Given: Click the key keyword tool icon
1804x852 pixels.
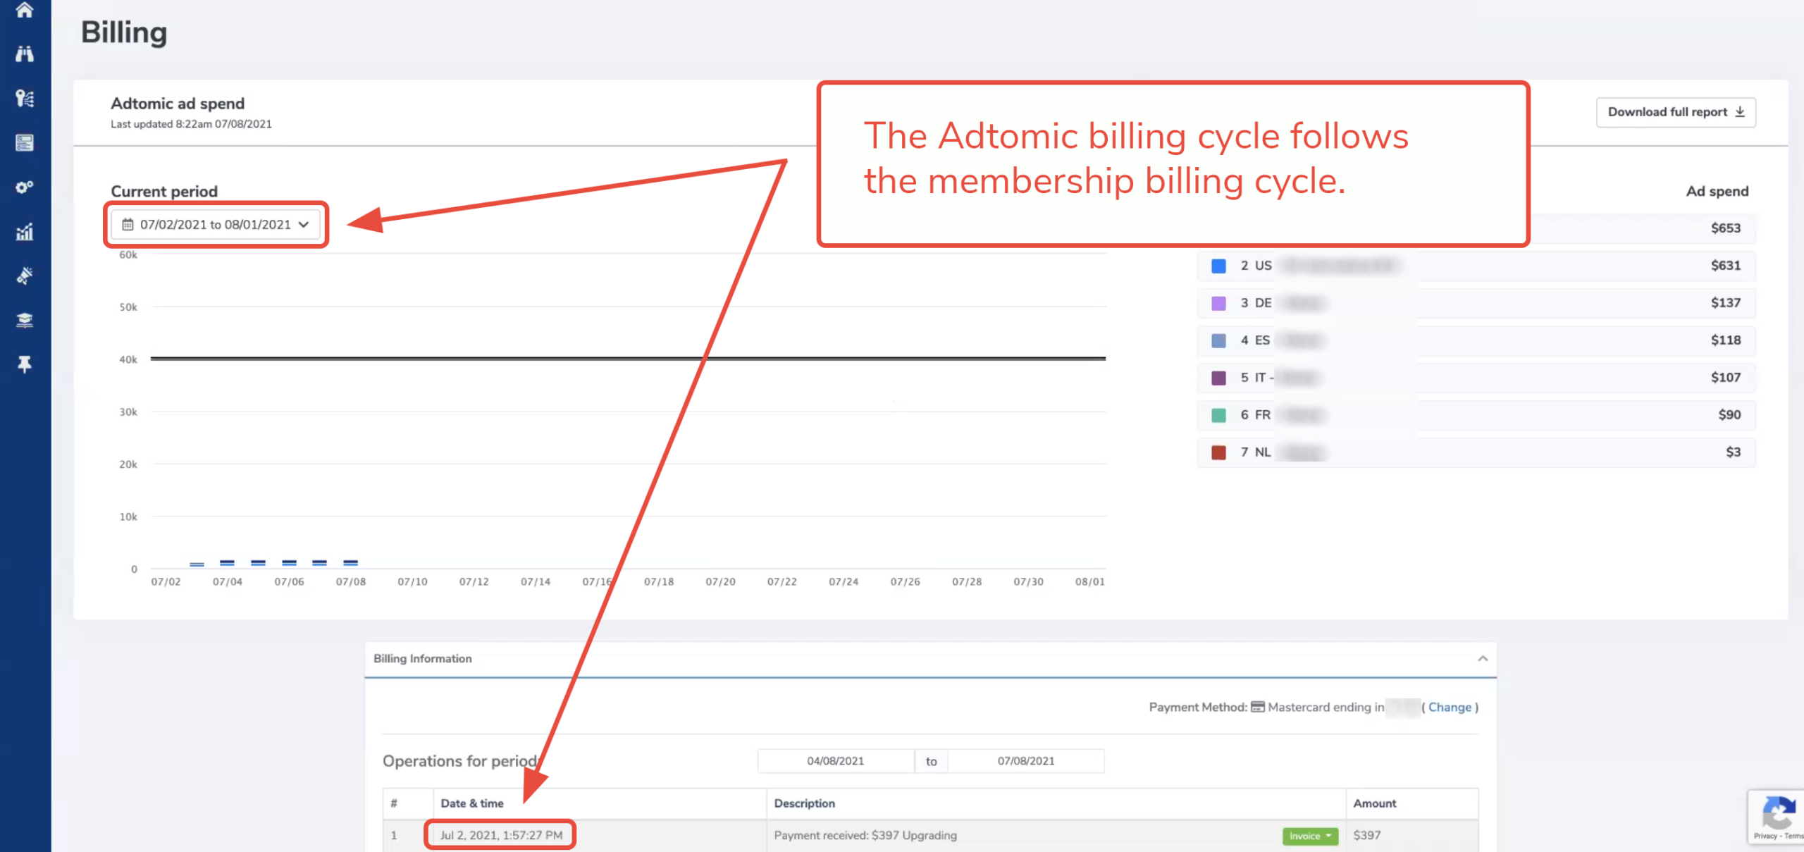Looking at the screenshot, I should tap(25, 99).
